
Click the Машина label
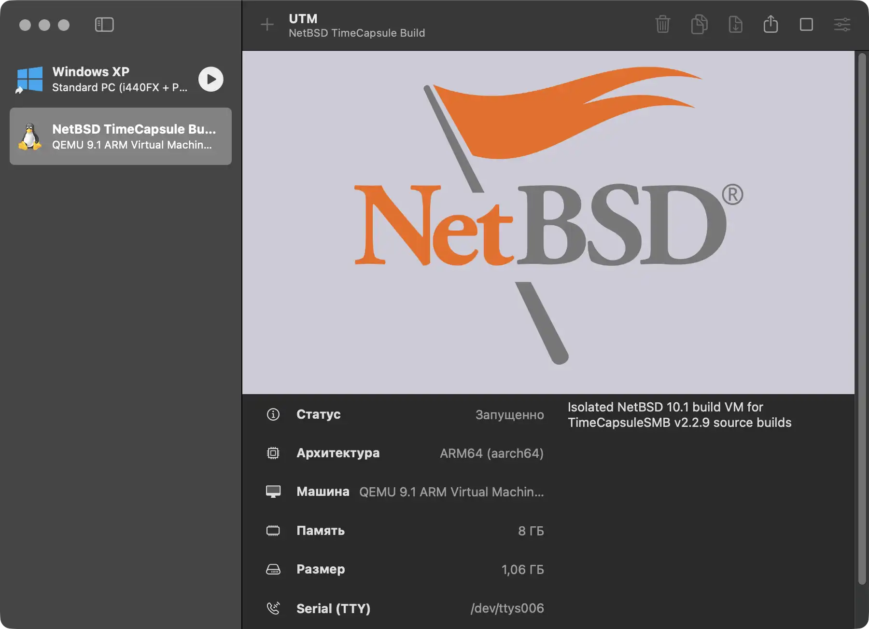pyautogui.click(x=323, y=492)
